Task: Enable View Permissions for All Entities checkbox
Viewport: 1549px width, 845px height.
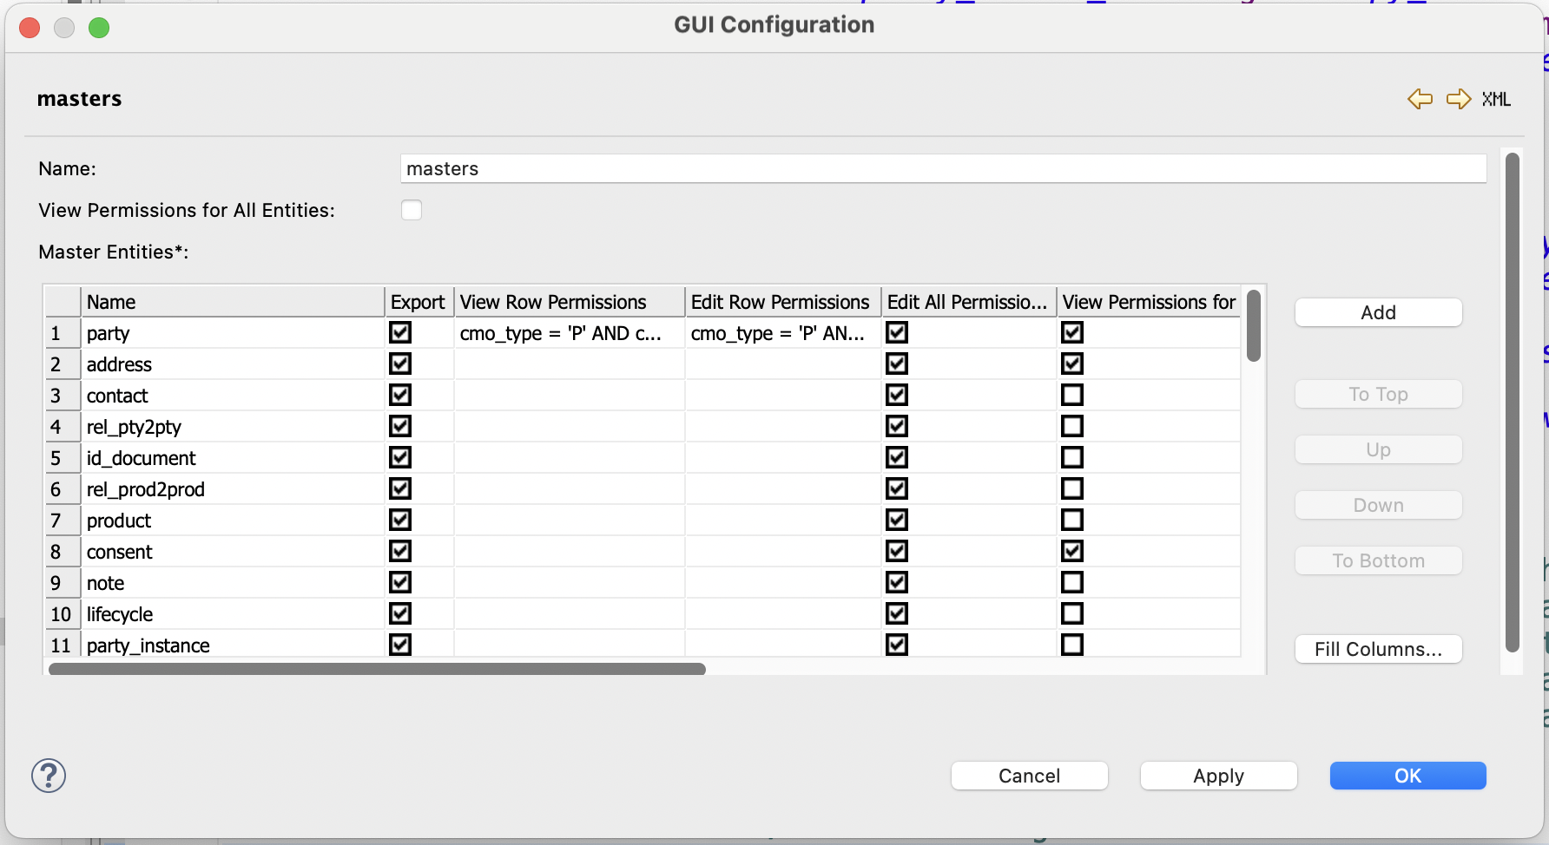Action: [412, 210]
